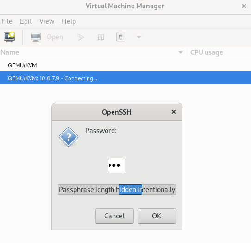Select the QEMU/KVM: 10.0.7.9 Connecting row

[x=125, y=78]
